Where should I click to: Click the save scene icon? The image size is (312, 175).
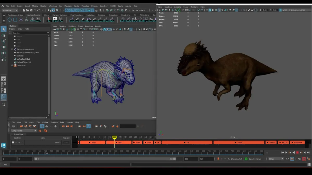(31, 10)
